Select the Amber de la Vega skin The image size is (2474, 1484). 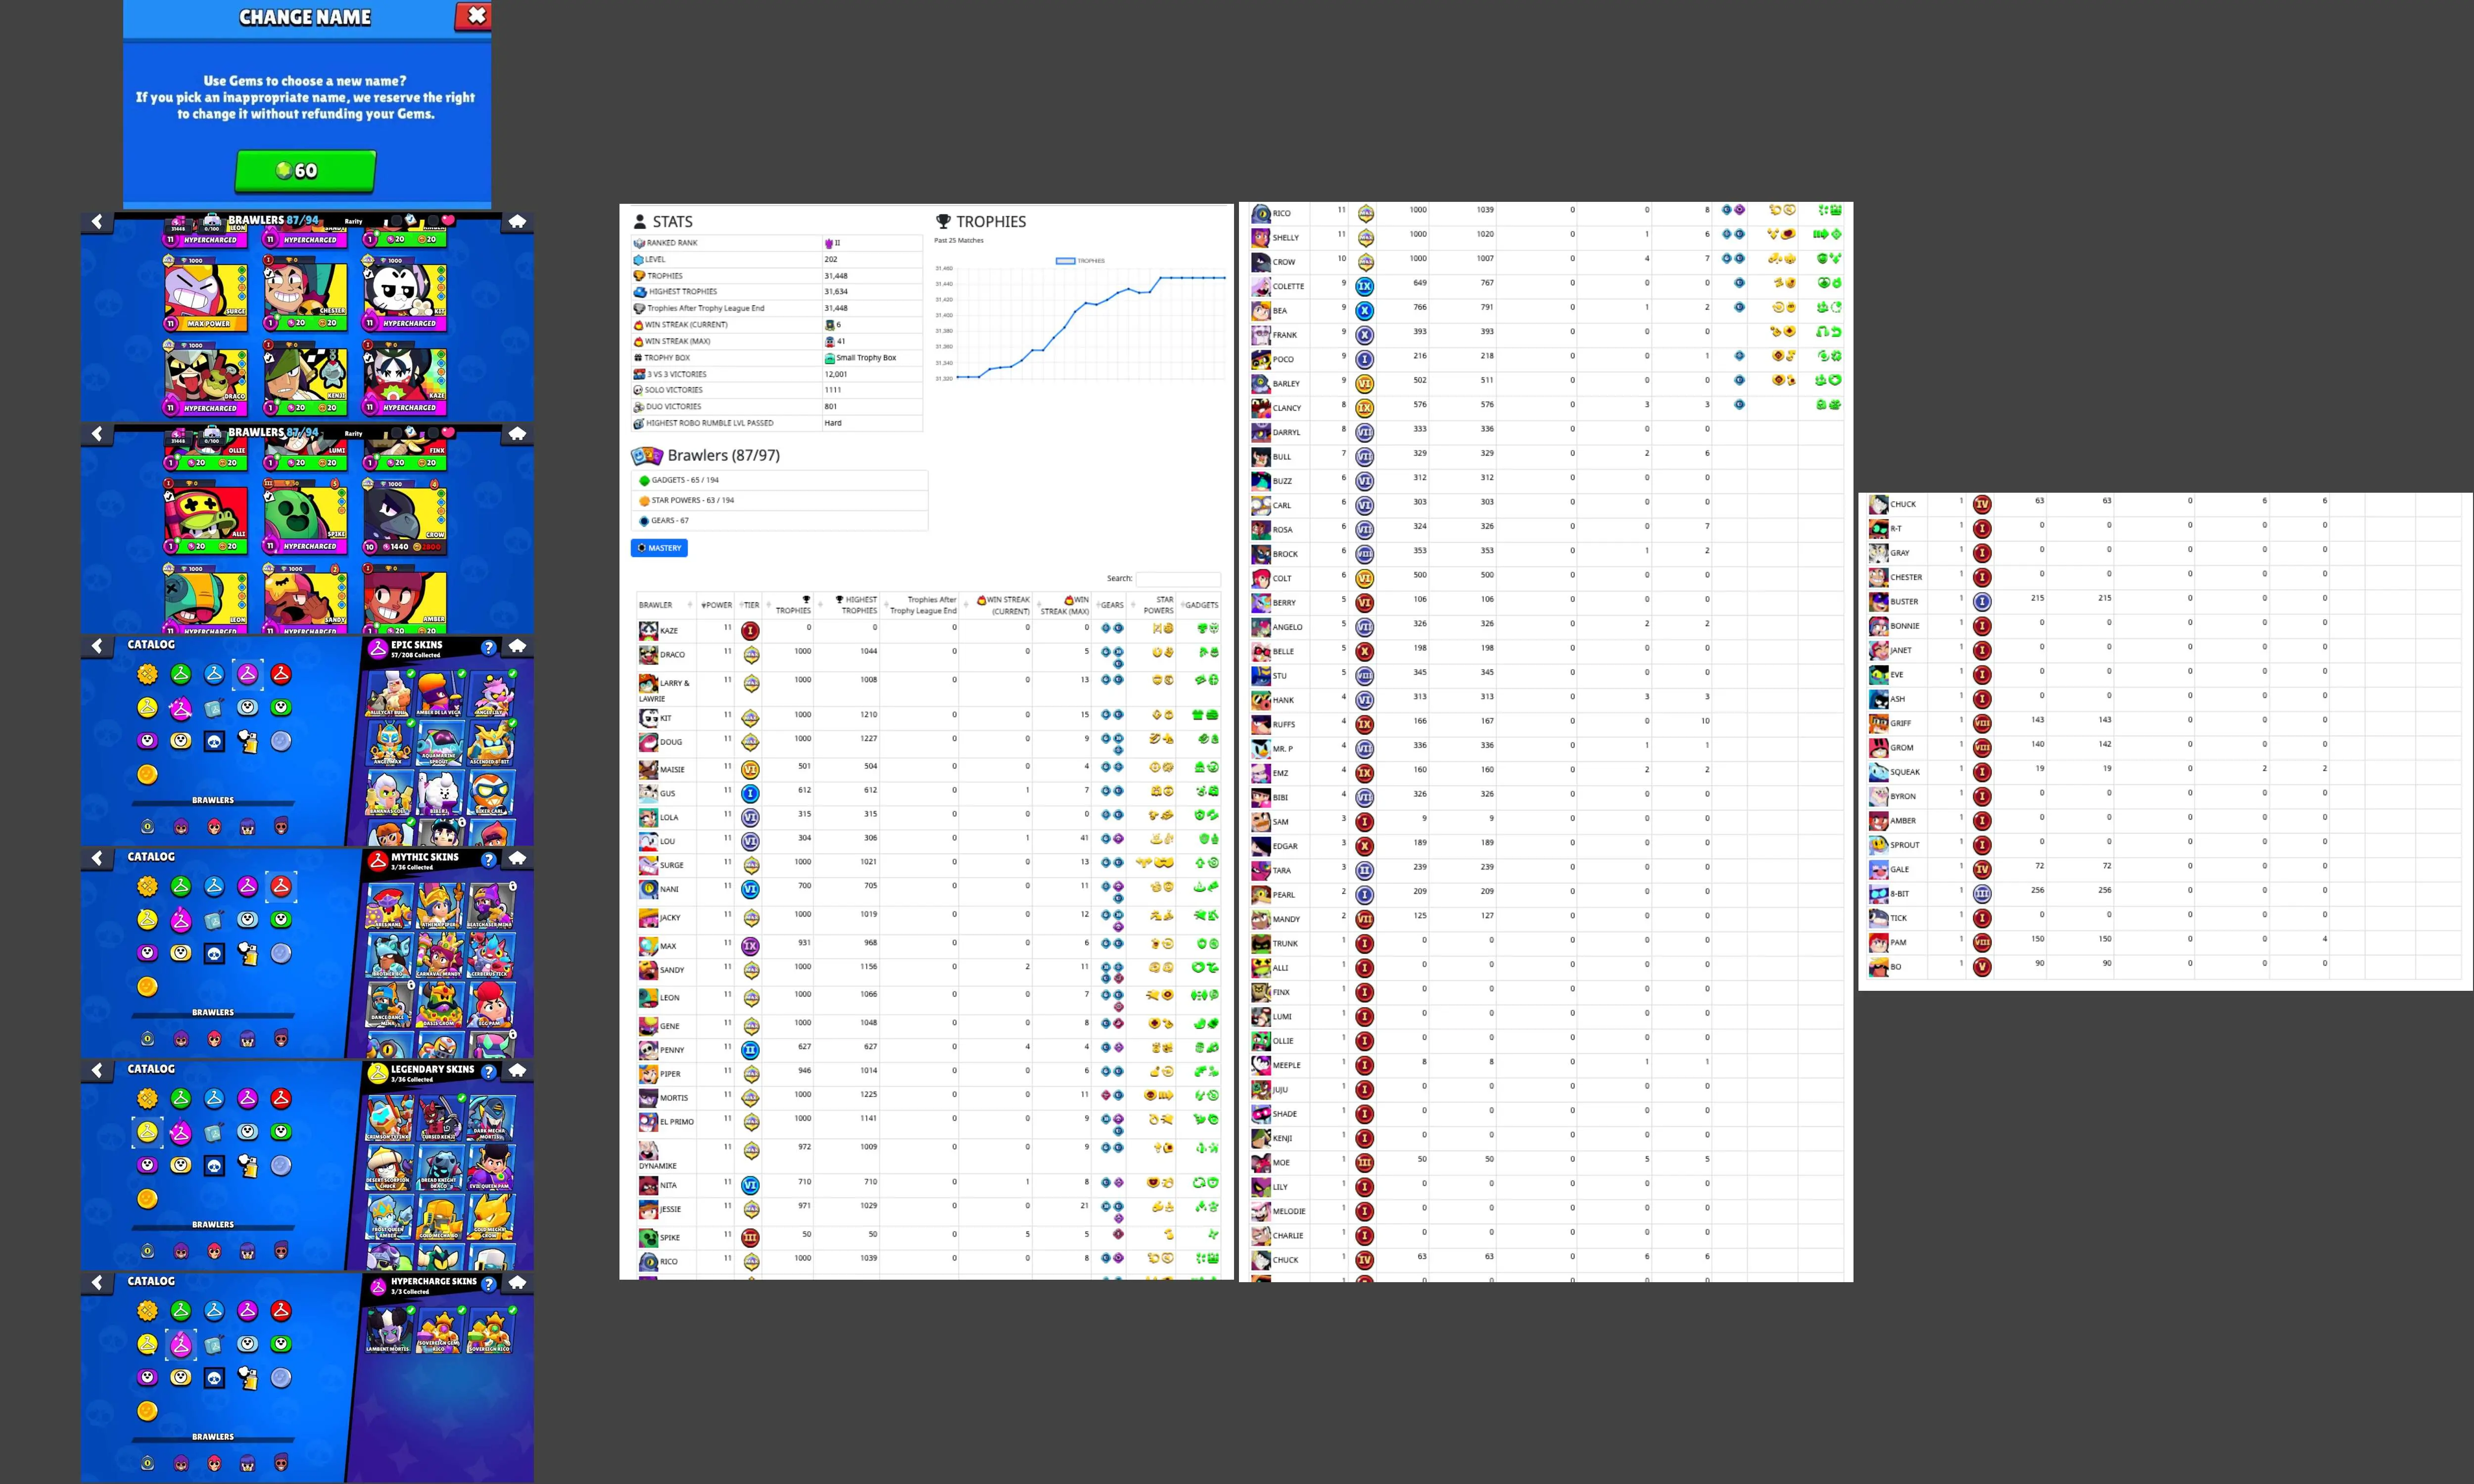[439, 694]
